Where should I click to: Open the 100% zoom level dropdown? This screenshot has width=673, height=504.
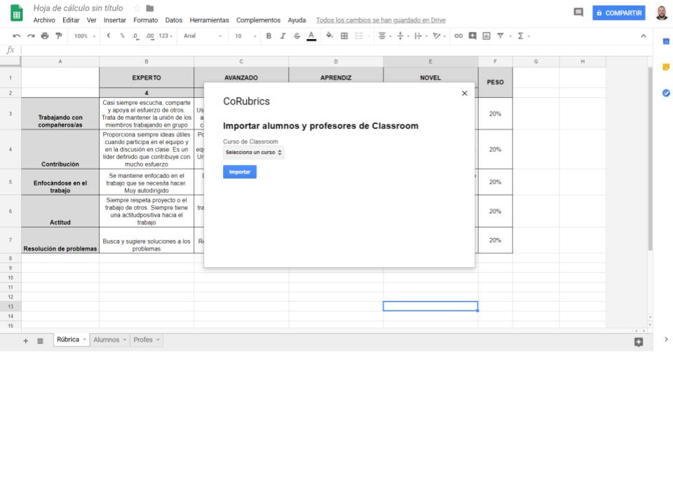(x=86, y=36)
